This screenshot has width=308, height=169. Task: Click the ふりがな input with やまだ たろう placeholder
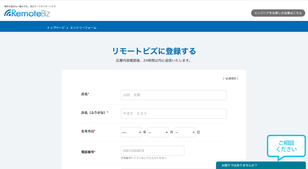pos(174,114)
